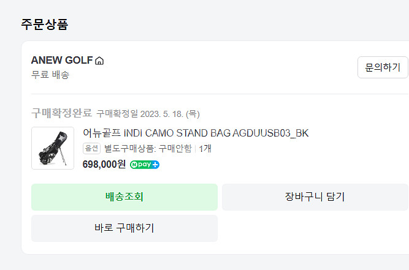The image size is (409, 270).
Task: Click the blue plus symbol on Npay badge
Action: click(155, 164)
